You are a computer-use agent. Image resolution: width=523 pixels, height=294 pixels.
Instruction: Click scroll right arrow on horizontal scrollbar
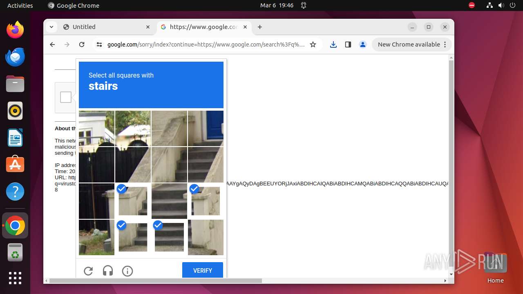click(x=445, y=281)
